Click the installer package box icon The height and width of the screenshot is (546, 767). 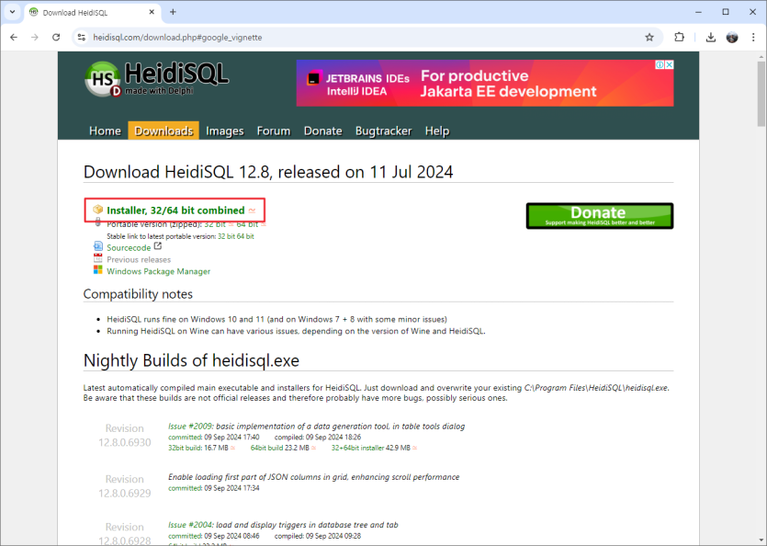pos(98,210)
